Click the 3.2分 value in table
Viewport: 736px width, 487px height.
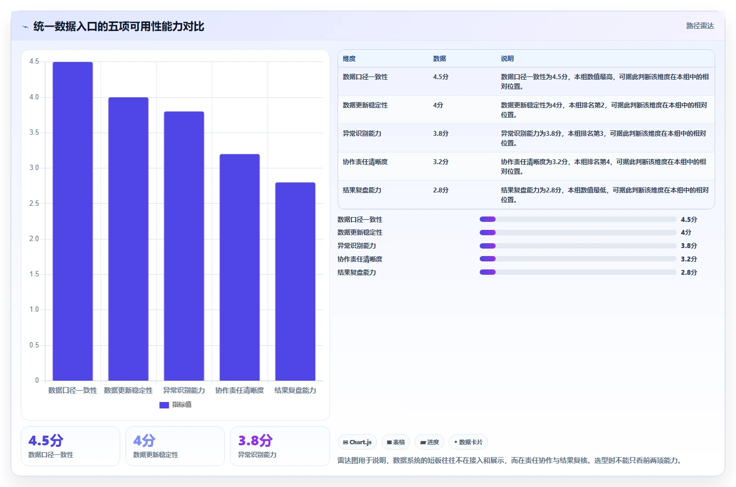(x=441, y=162)
